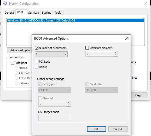Image resolution: width=151 pixels, height=136 pixels.
Task: Open the Startup tab
Action: pyautogui.click(x=47, y=13)
